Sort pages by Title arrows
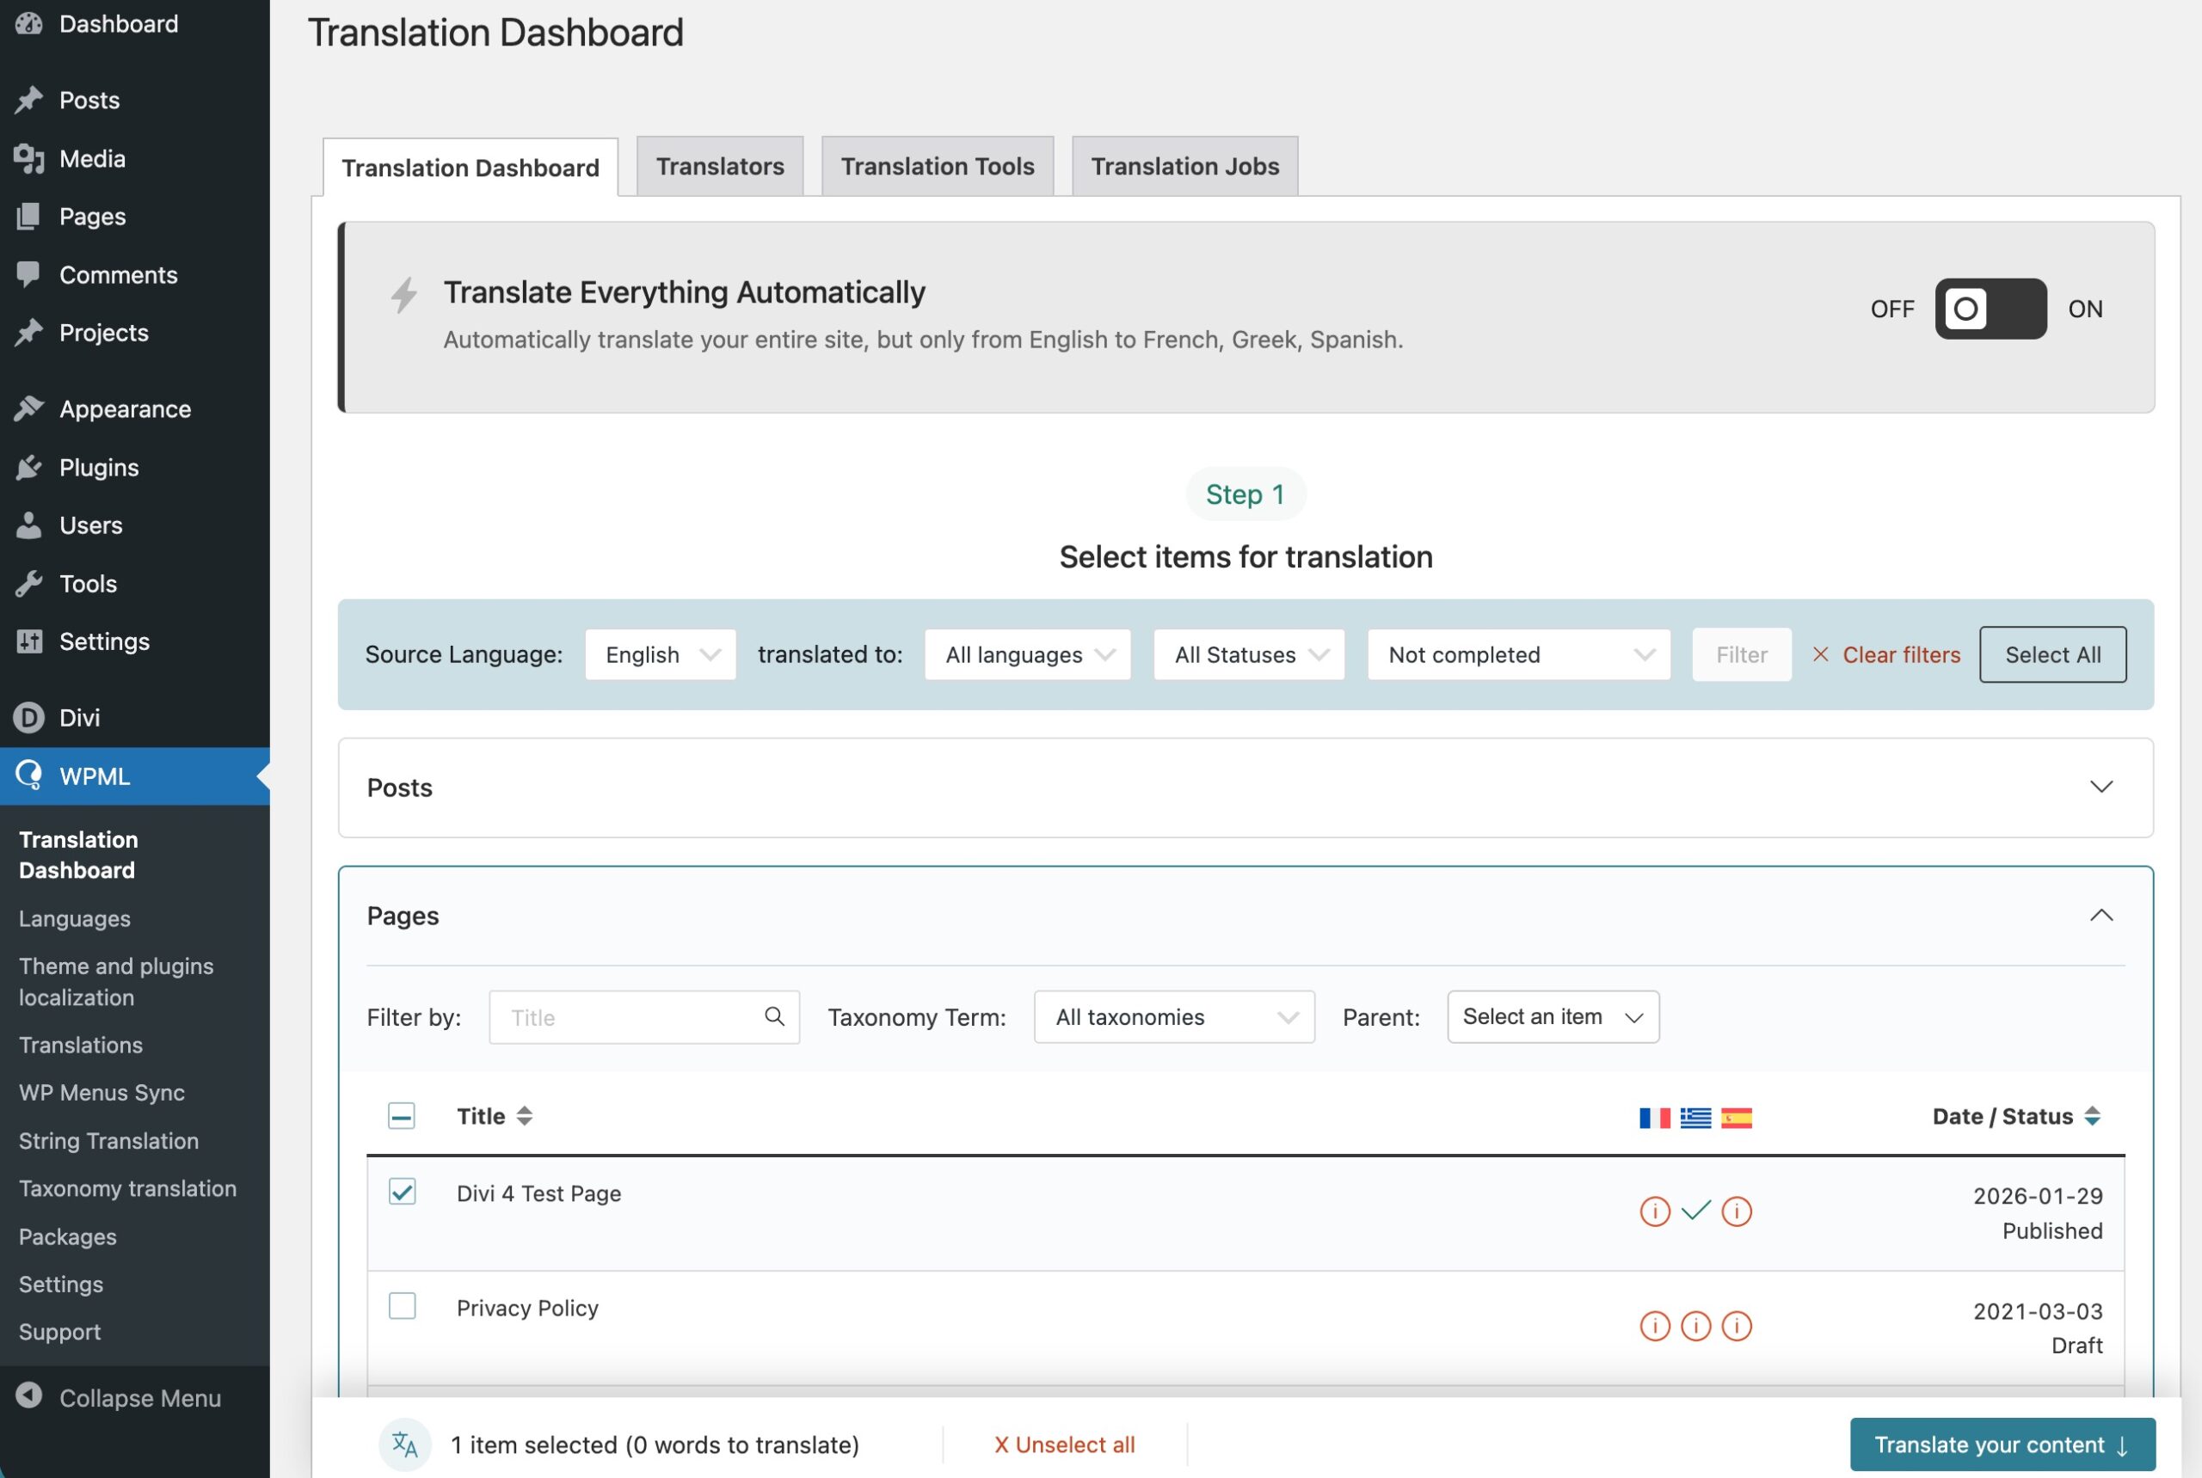This screenshot has height=1478, width=2202. click(525, 1116)
